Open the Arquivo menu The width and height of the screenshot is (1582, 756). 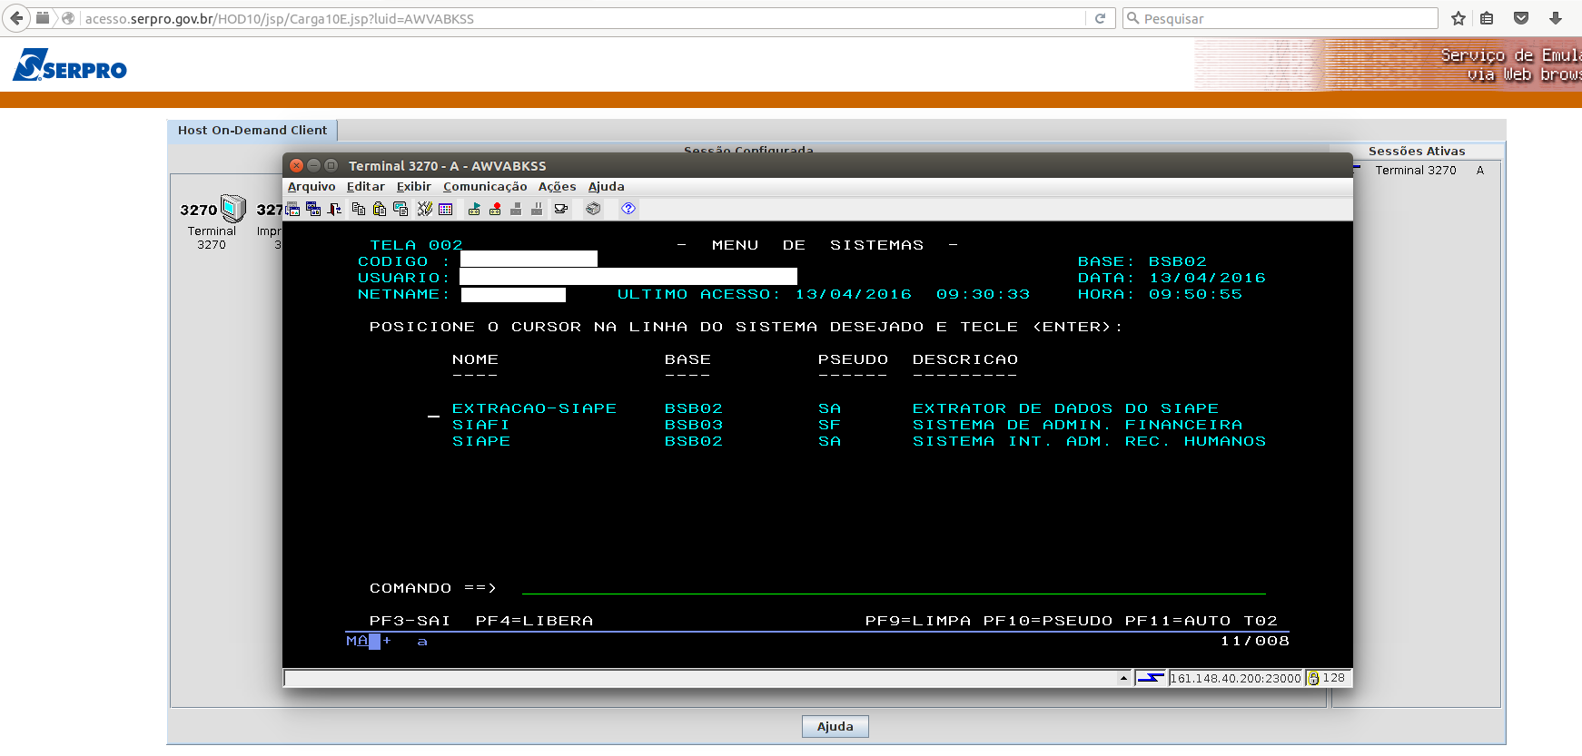[x=311, y=187]
